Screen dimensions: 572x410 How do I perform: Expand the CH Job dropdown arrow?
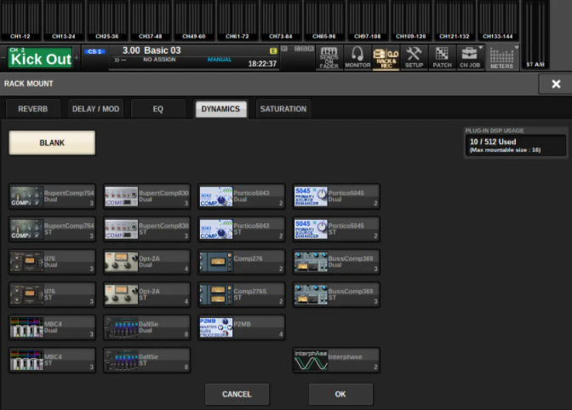click(x=481, y=48)
